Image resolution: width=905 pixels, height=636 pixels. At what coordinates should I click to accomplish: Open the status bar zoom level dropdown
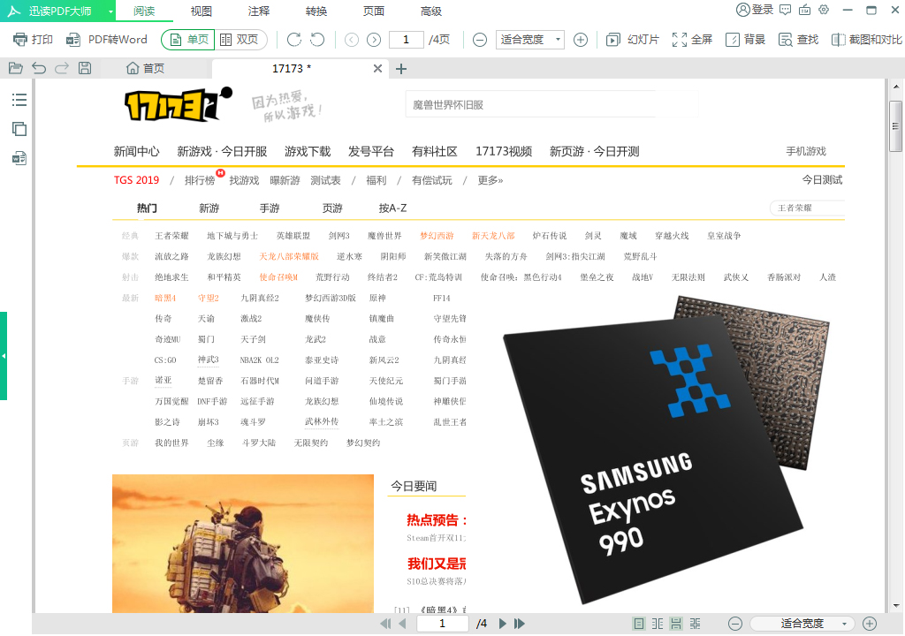click(802, 623)
